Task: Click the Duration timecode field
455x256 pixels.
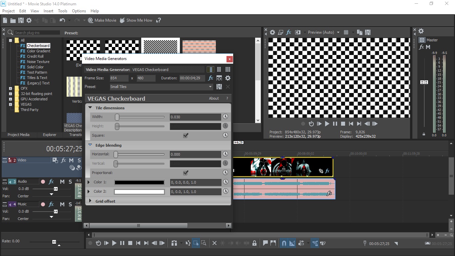Action: [192, 78]
